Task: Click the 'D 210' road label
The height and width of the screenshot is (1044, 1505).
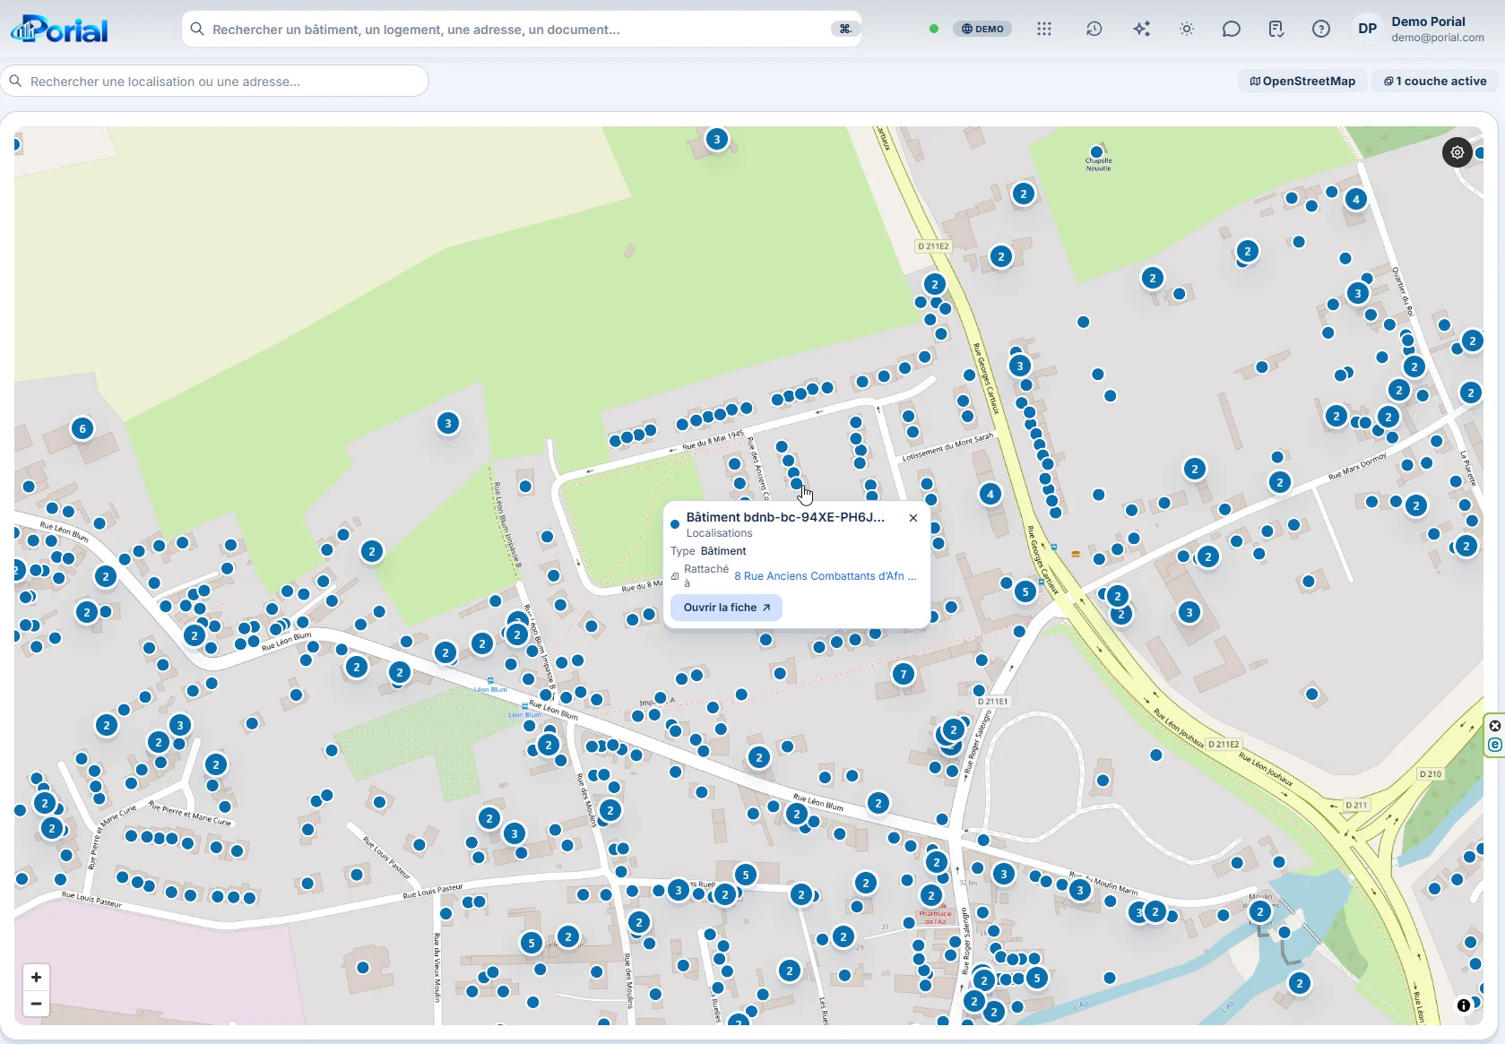Action: 1431,774
